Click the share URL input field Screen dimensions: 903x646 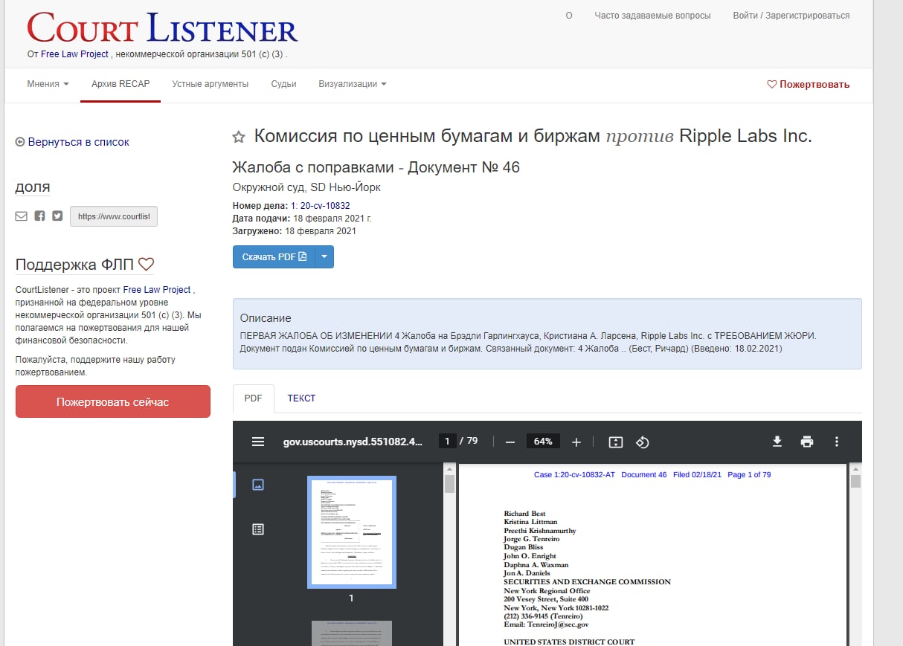114,216
